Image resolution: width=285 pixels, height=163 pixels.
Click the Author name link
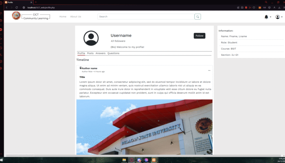point(90,68)
